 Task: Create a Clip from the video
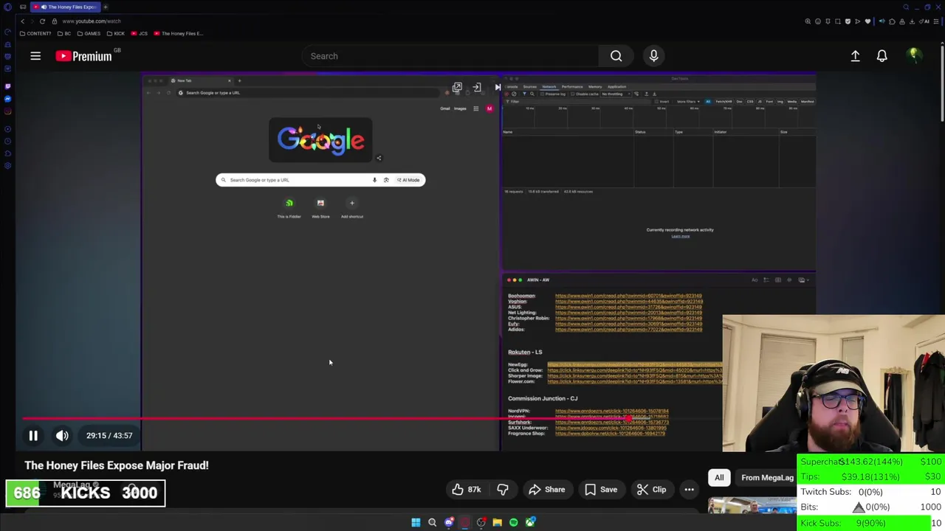click(x=651, y=490)
